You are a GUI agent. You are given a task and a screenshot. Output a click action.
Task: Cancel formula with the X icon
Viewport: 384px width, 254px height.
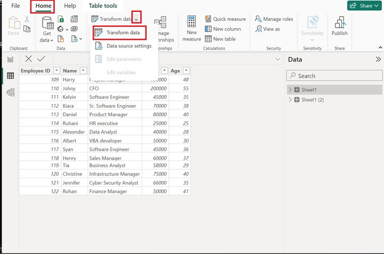pos(28,59)
